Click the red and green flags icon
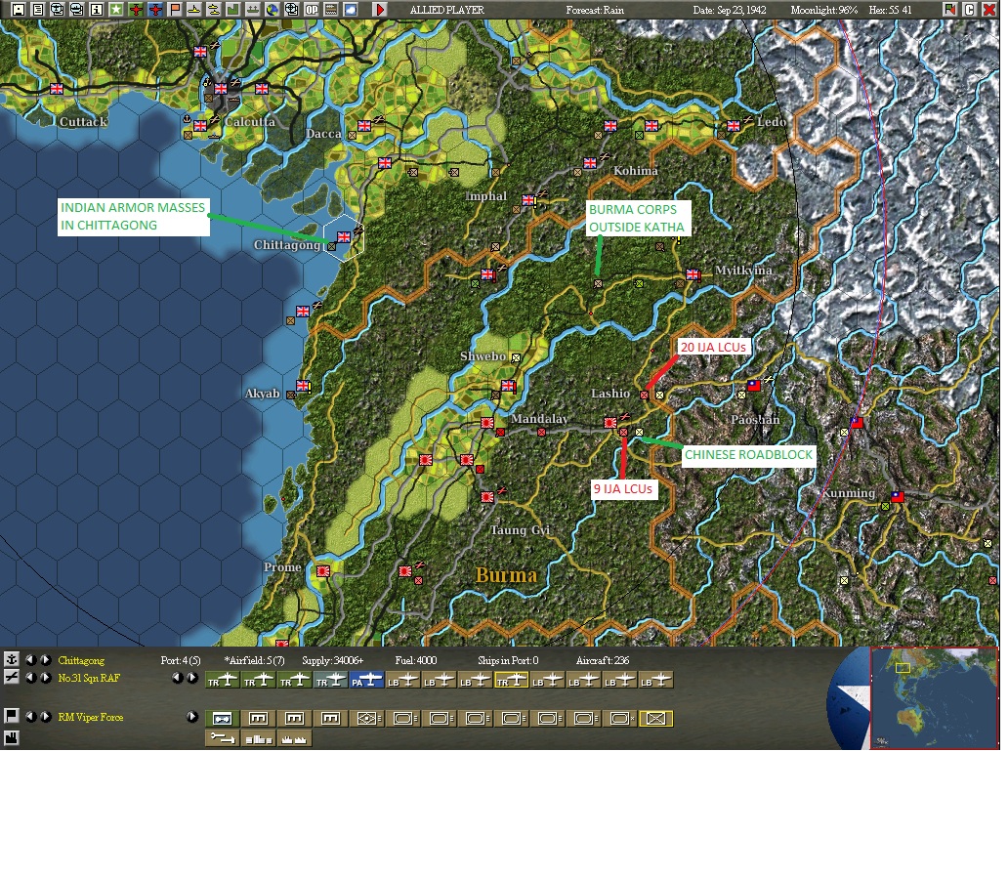The height and width of the screenshot is (877, 1008). tap(949, 10)
